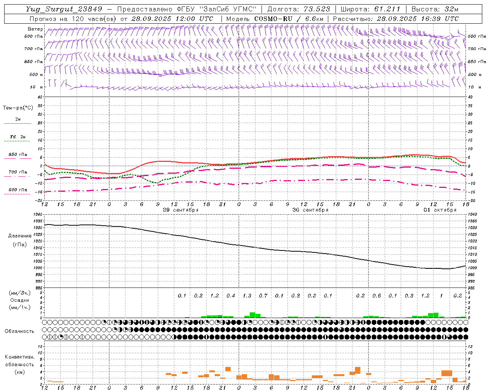This screenshot has width=488, height=391.
Task: Click the Широта: 61.211 header field
Action: tap(370, 9)
